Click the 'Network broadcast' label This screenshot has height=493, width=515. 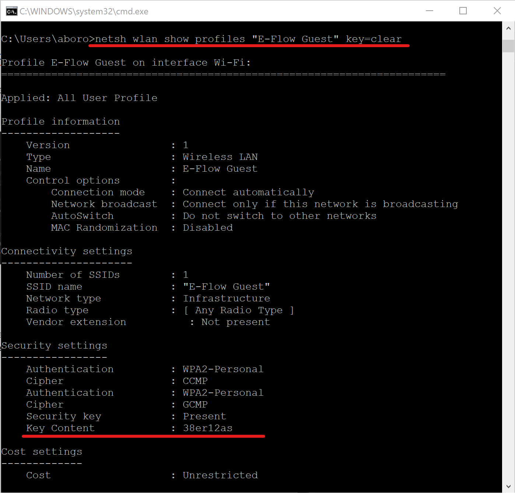(x=104, y=204)
